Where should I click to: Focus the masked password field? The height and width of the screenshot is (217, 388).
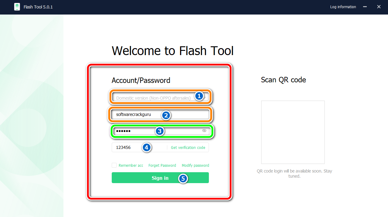point(160,131)
